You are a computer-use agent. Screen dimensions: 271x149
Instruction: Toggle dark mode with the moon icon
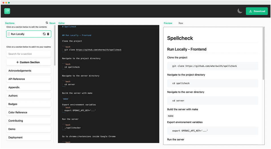tap(240, 11)
